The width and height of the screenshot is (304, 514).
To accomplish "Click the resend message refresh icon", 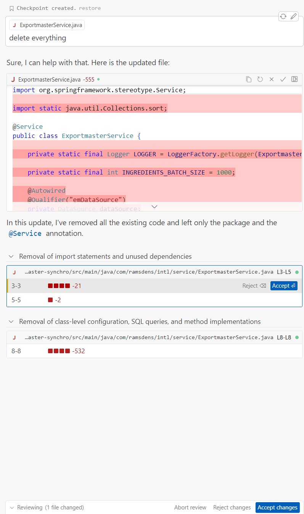I will click(x=283, y=16).
